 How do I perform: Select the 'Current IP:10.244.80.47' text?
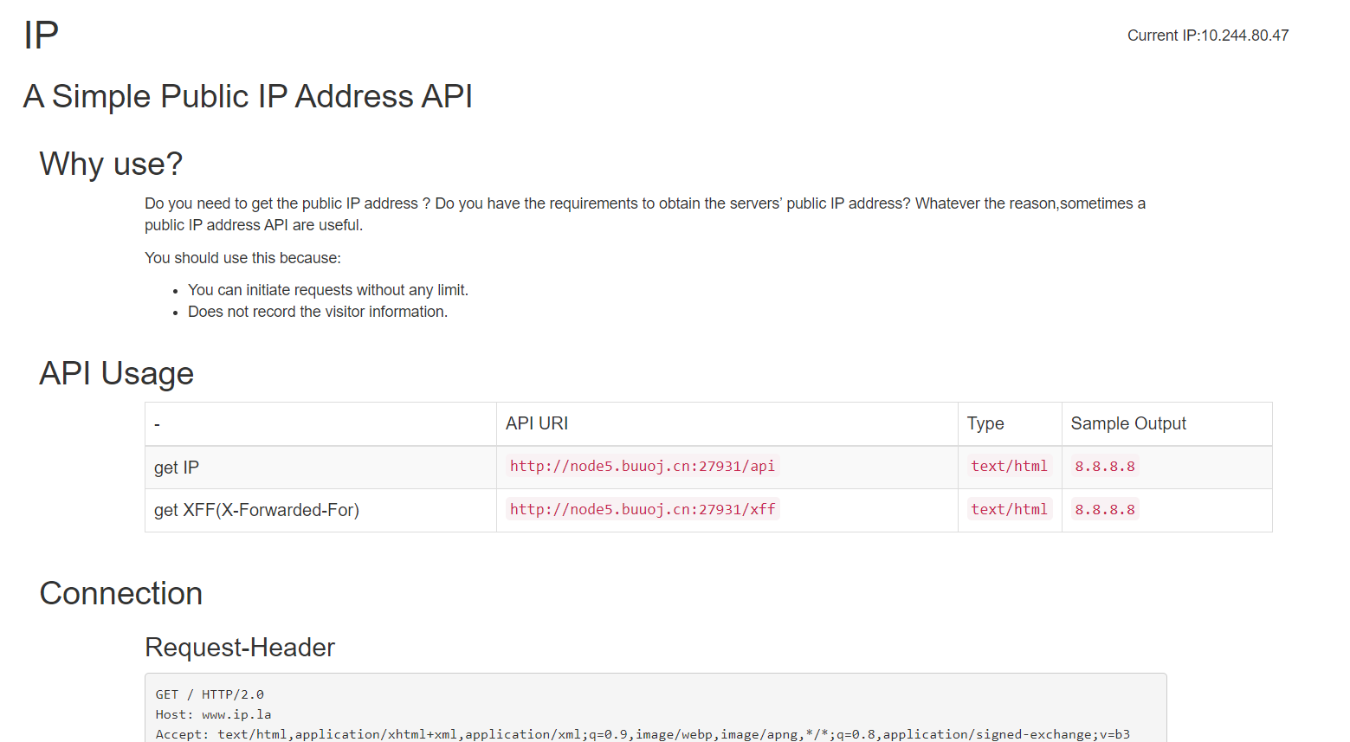point(1208,35)
